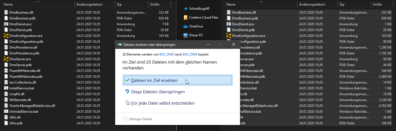Select DmzKonfiguration.pdb in left window
Screen dimensions: 396x131
tap(26, 42)
